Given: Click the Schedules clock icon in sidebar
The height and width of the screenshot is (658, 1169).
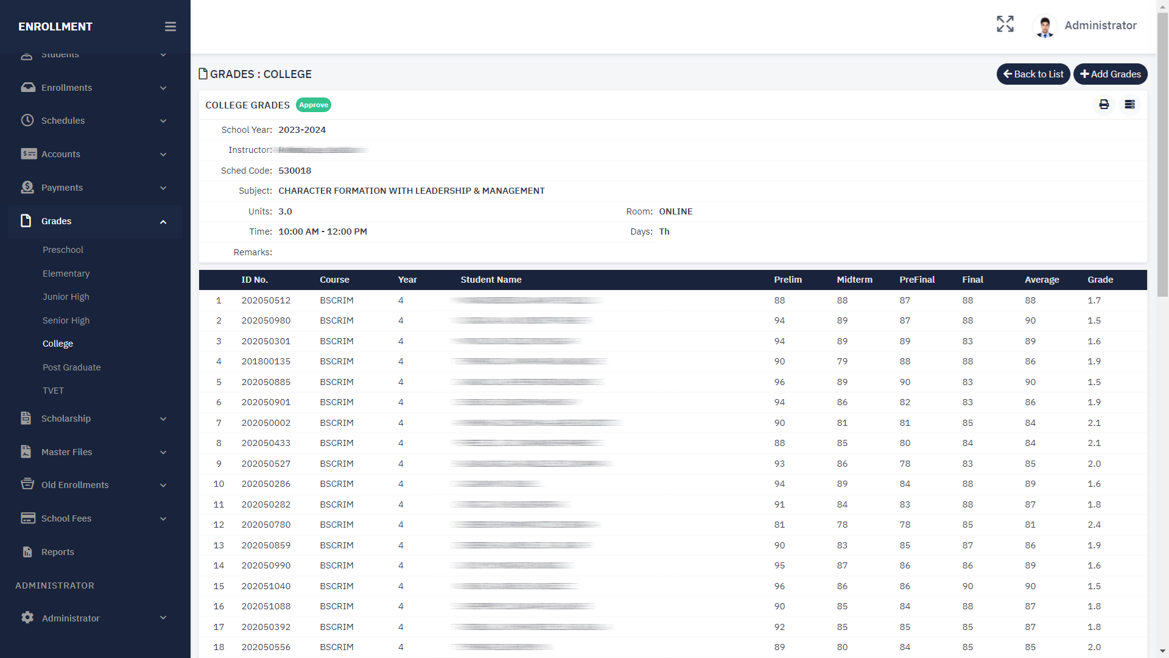Looking at the screenshot, I should point(27,121).
